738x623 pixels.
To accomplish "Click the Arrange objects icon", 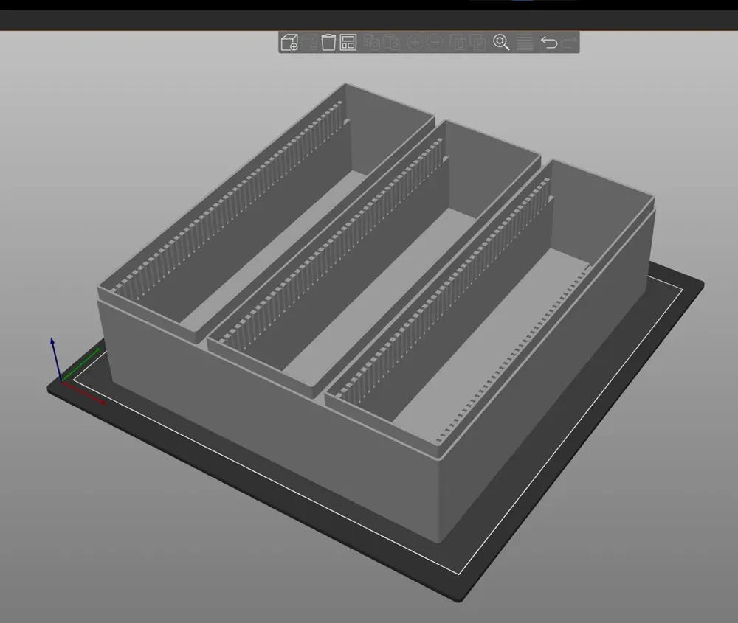I will [348, 42].
